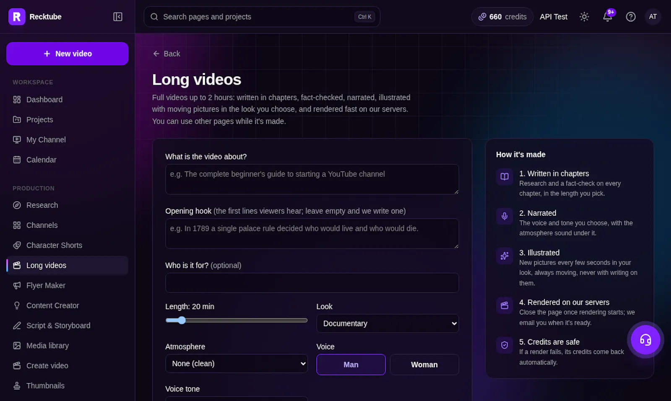Click the Narrated microphone icon
The image size is (671, 401).
pyautogui.click(x=505, y=216)
